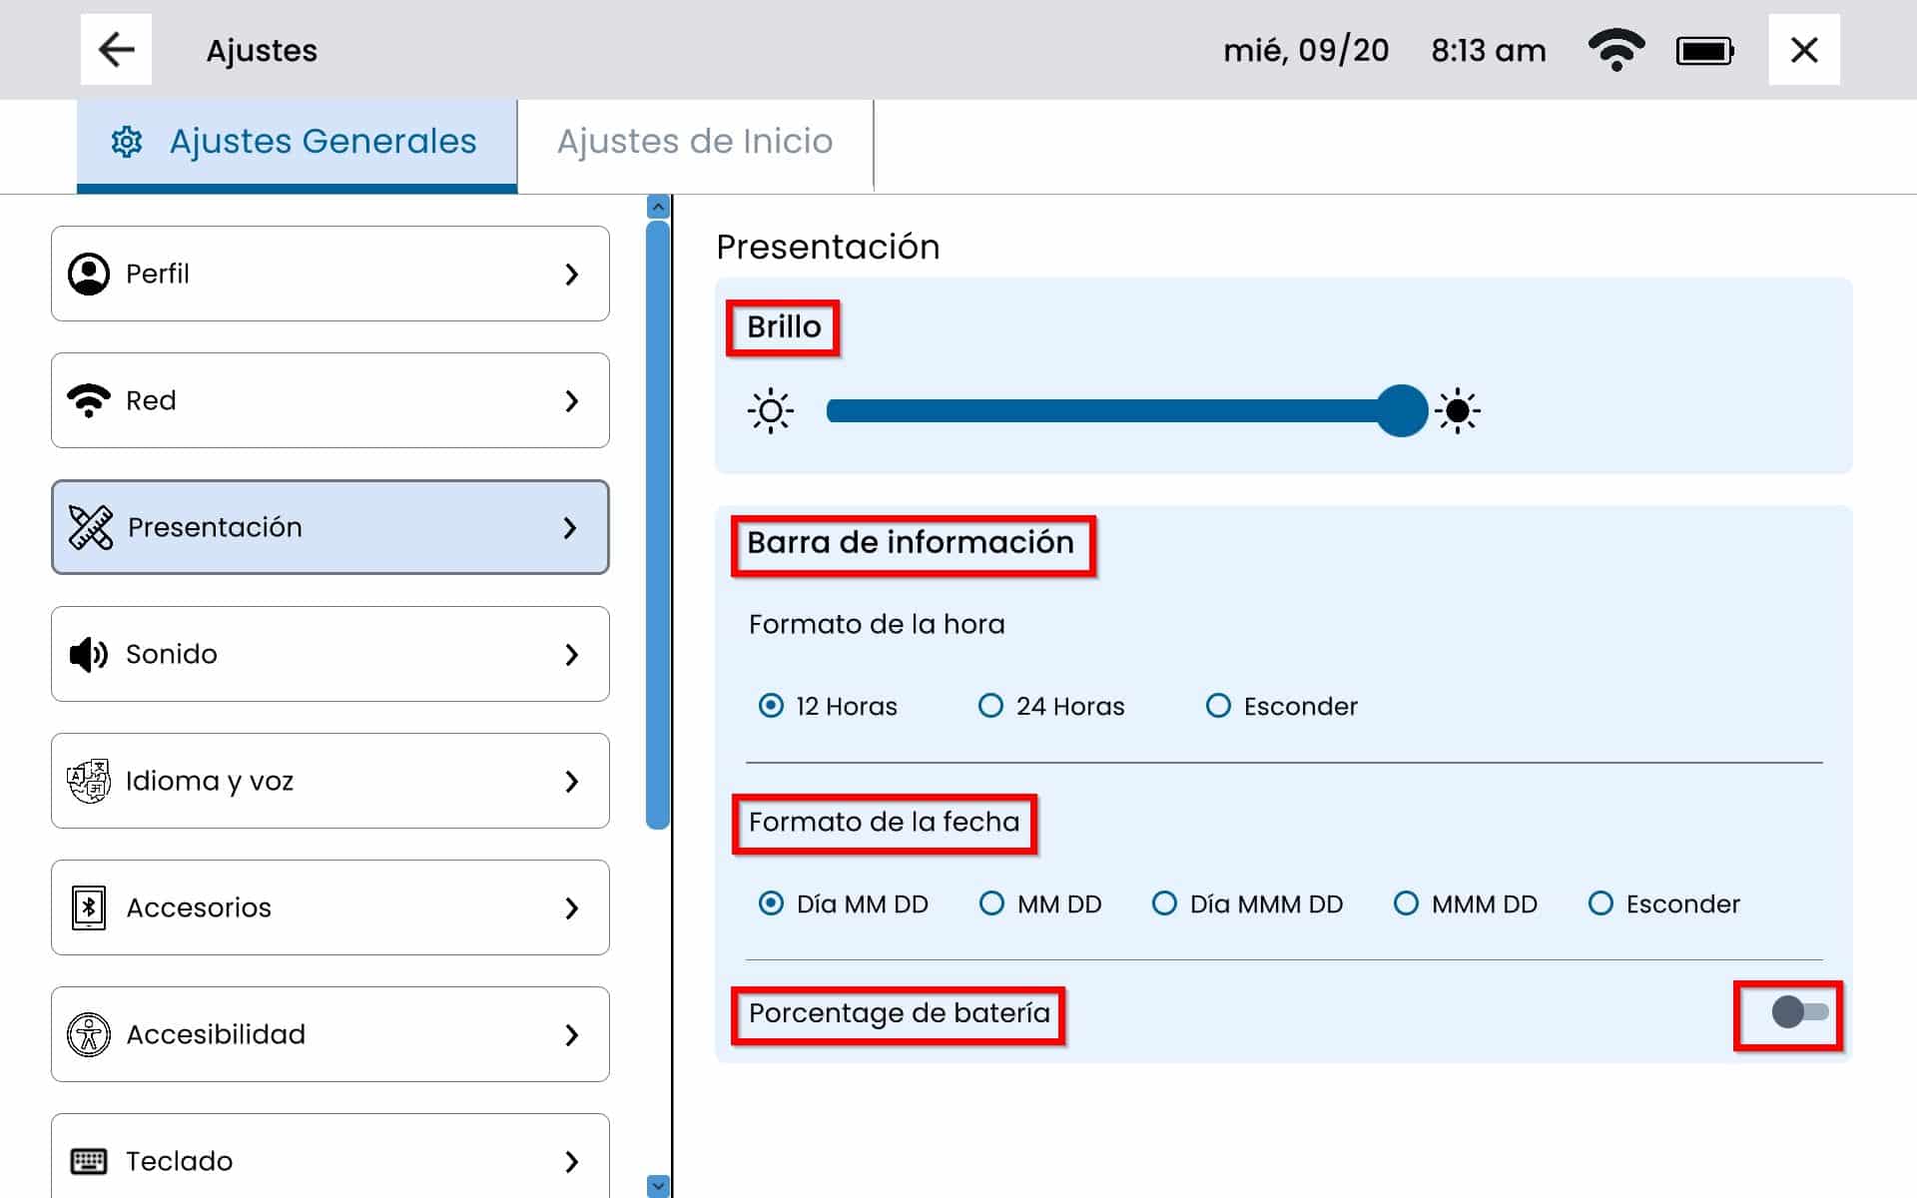Click the bright sun icon beside the brightness slider
1917x1198 pixels.
[1458, 410]
